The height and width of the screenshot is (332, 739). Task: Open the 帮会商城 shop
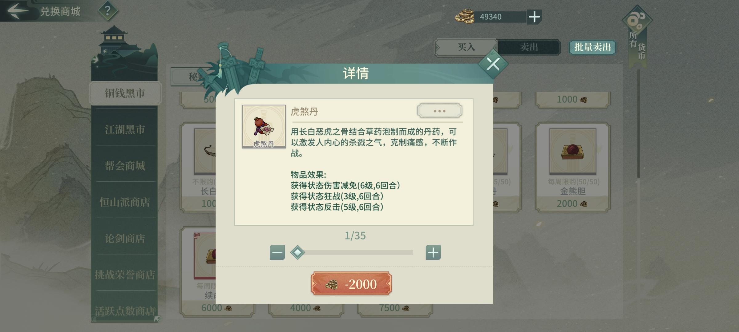pos(125,166)
